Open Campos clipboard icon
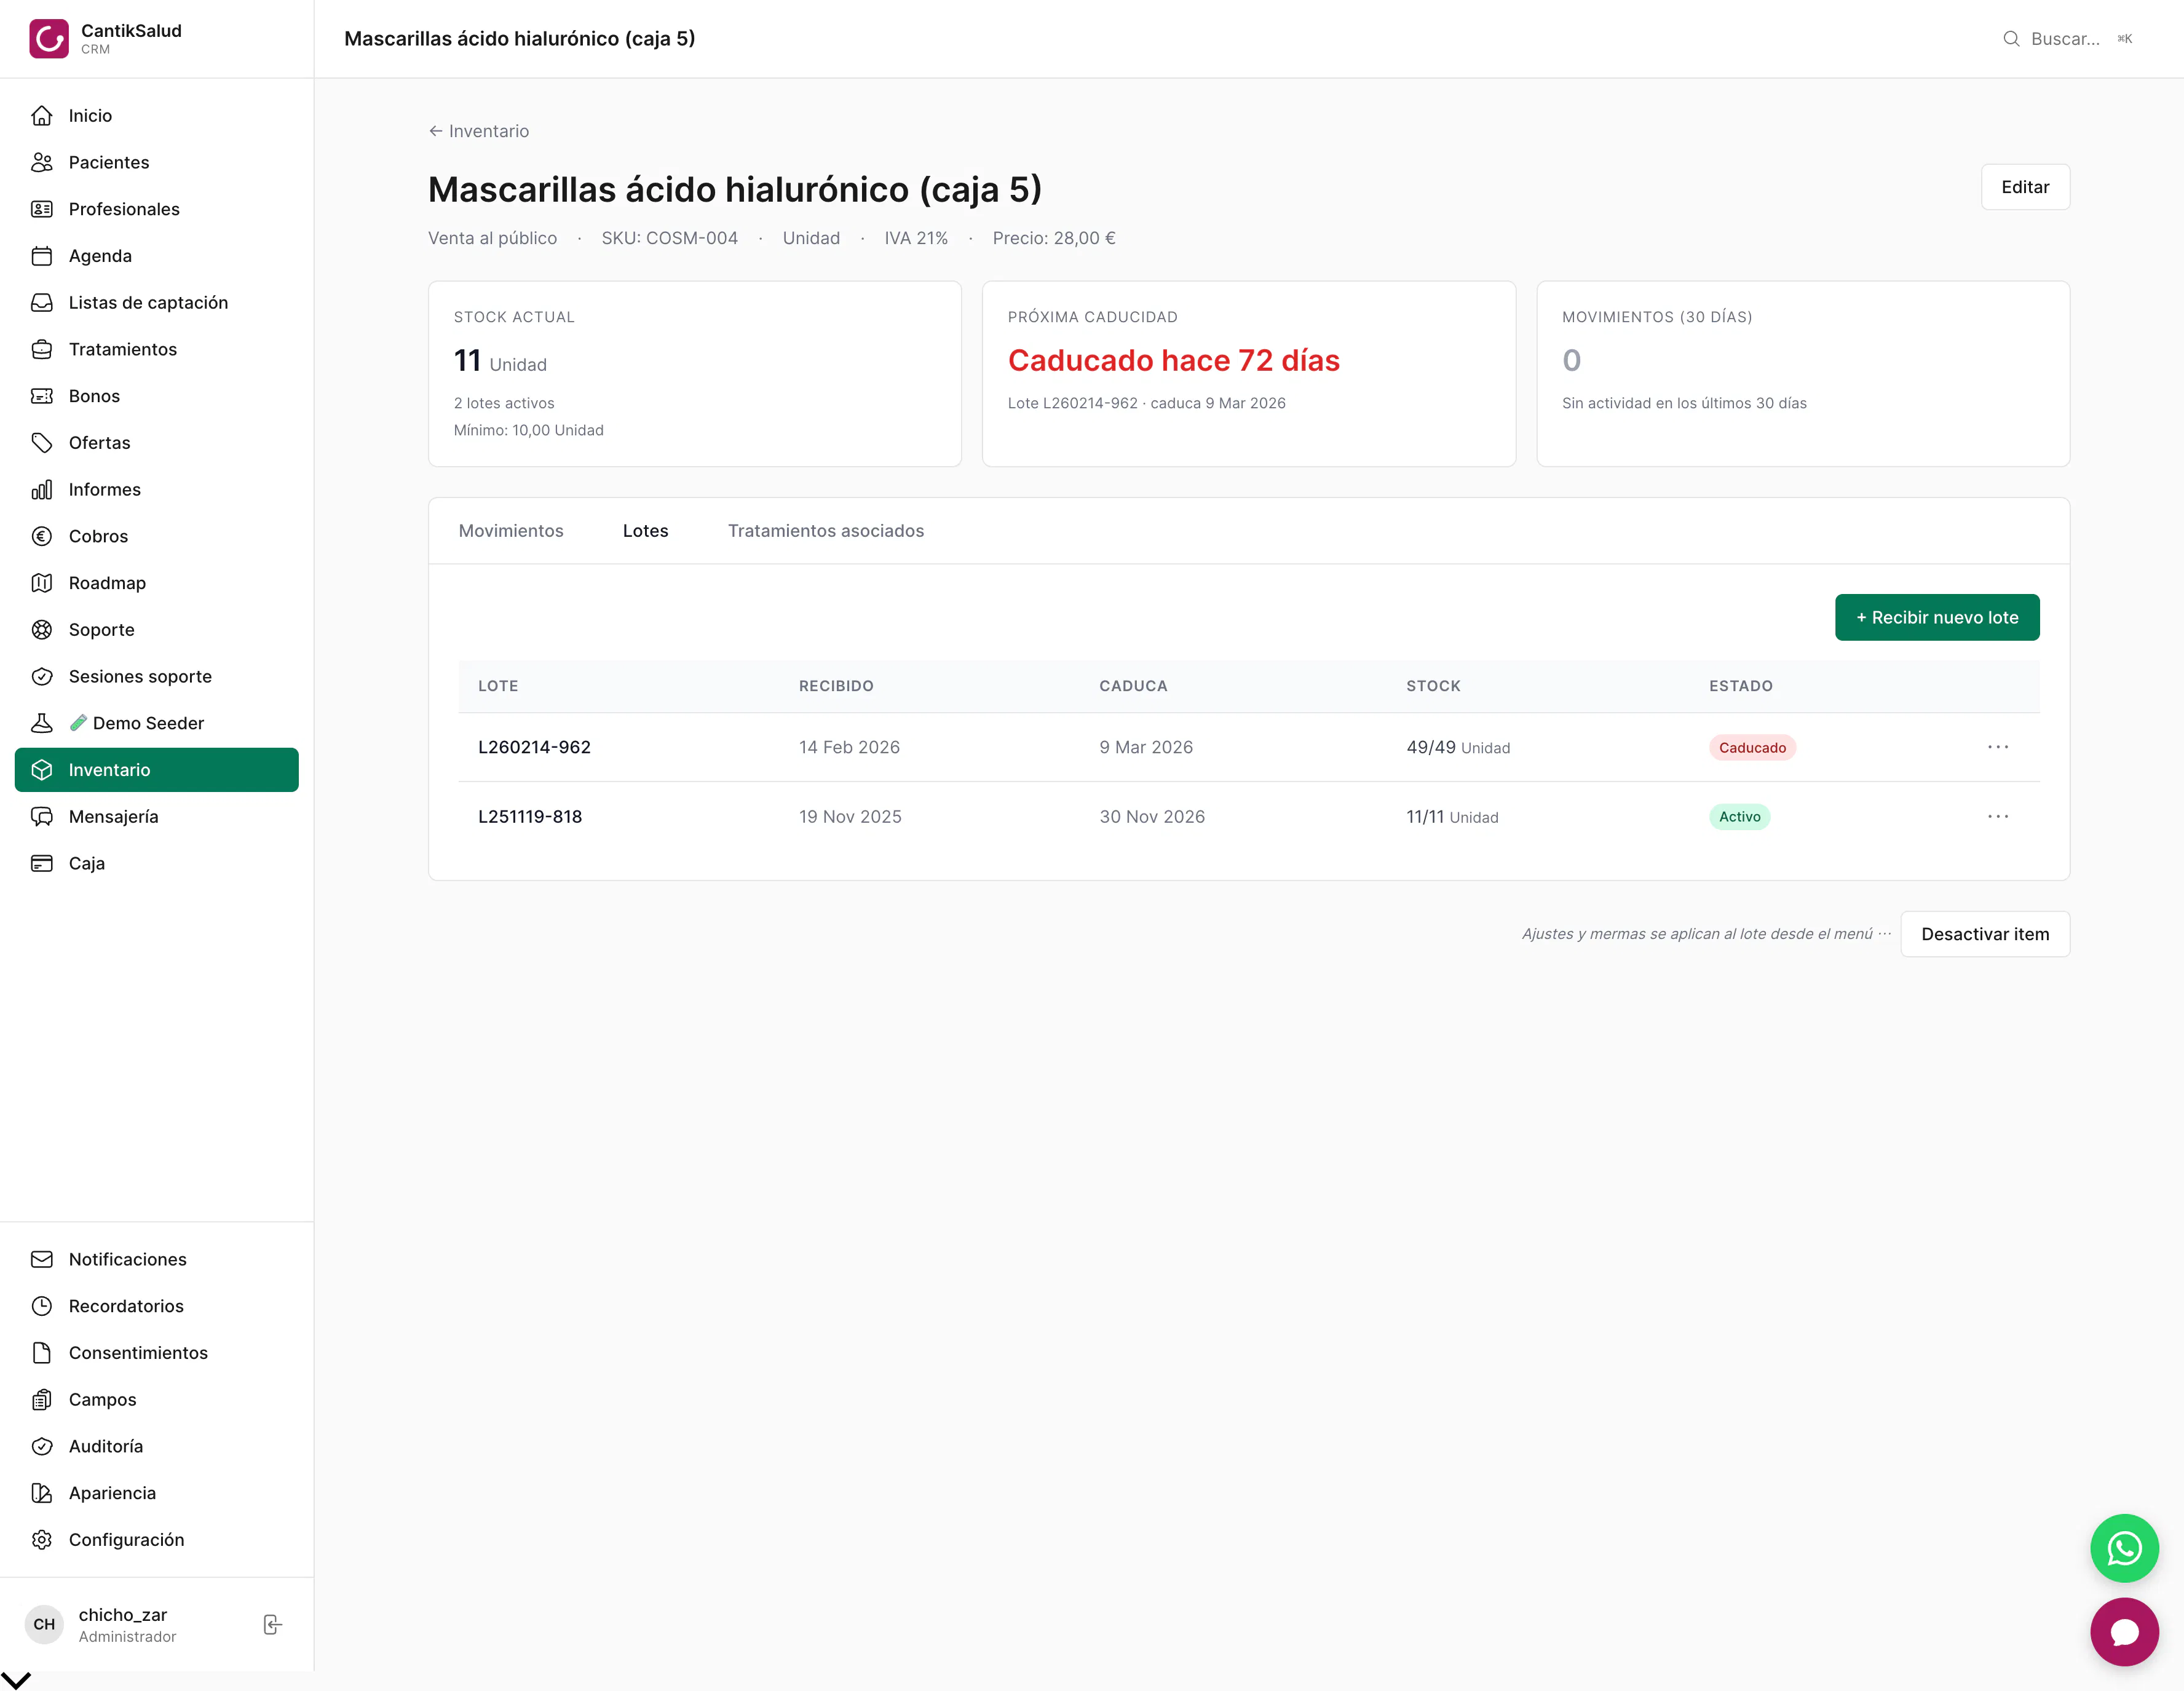Viewport: 2184px width, 1691px height. click(42, 1400)
